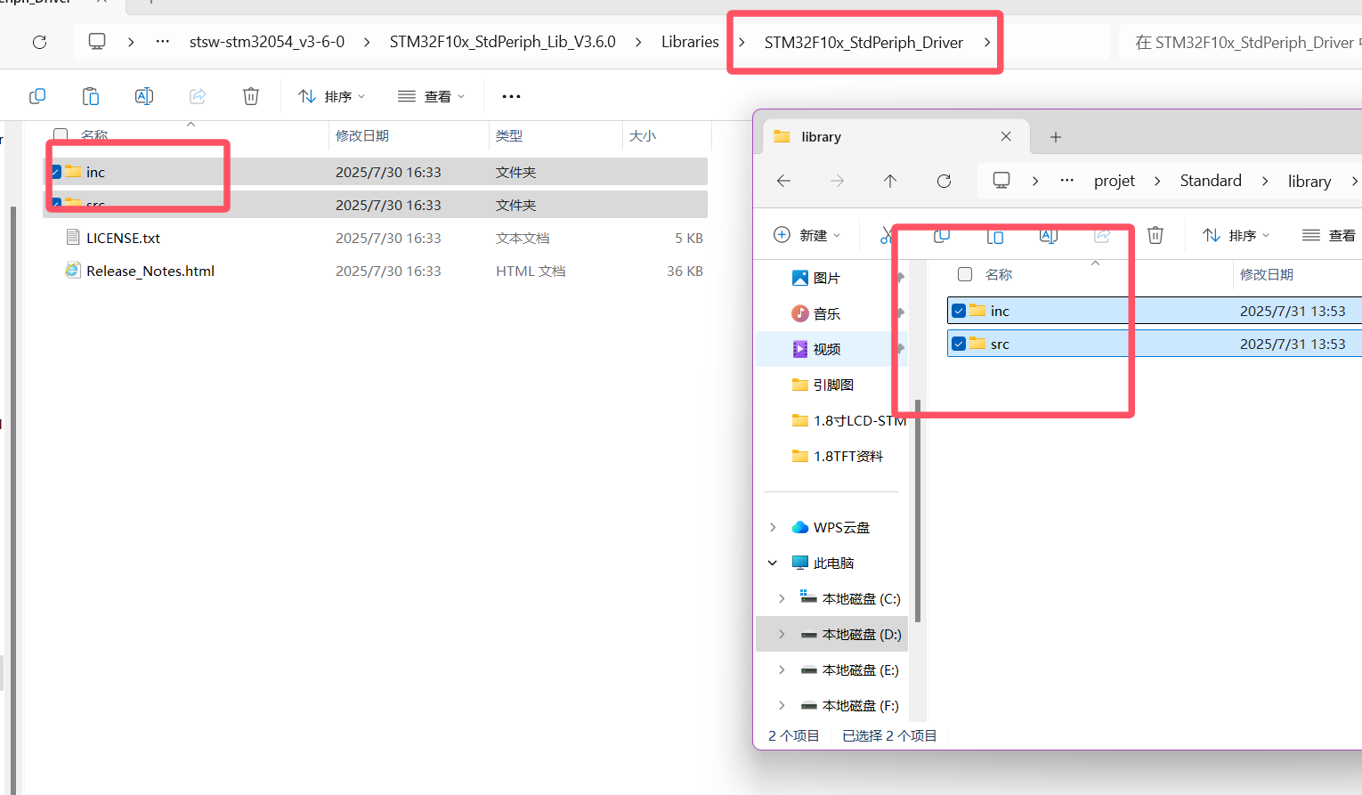Expand 本地磁盘 (D:) node

[x=782, y=634]
